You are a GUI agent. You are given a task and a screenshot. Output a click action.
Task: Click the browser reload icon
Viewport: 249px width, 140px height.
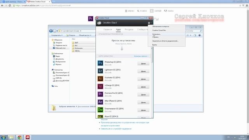click(x=10, y=5)
